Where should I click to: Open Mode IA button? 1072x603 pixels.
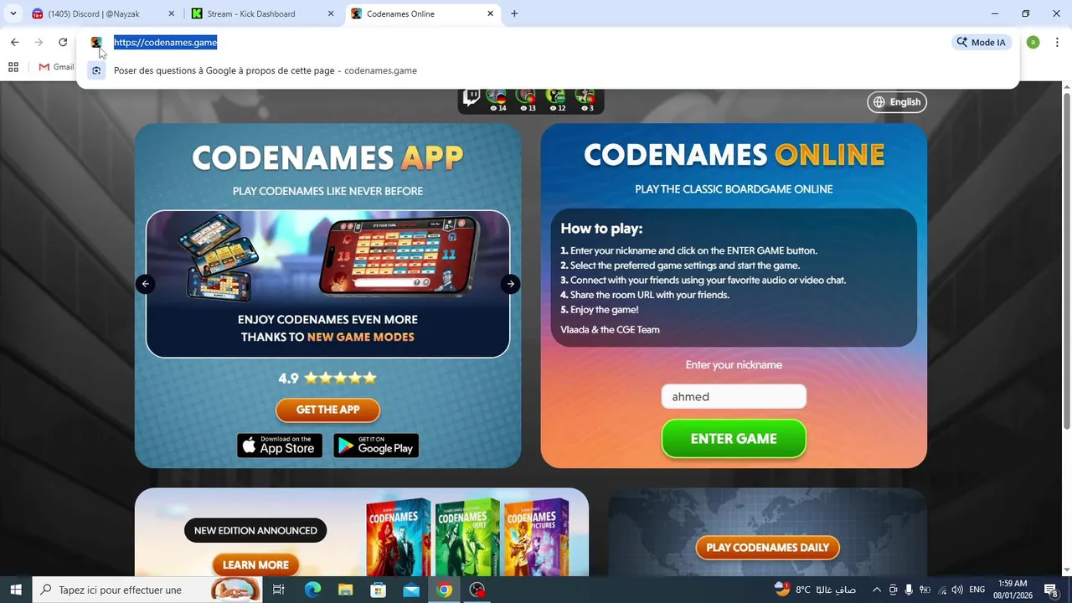point(982,43)
